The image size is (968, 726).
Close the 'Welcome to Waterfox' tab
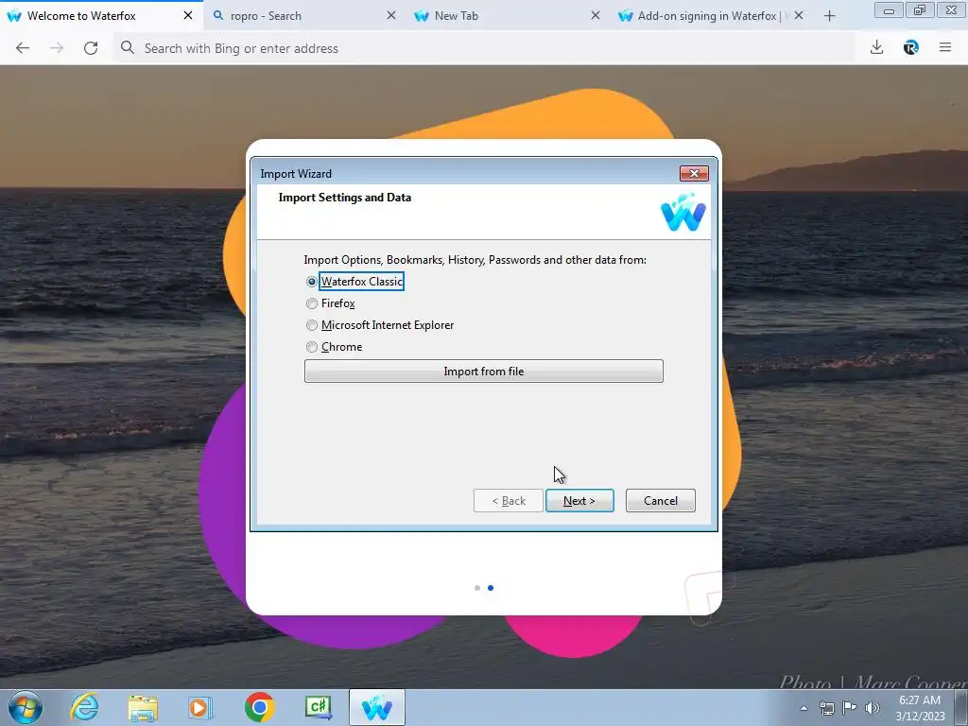click(x=188, y=15)
